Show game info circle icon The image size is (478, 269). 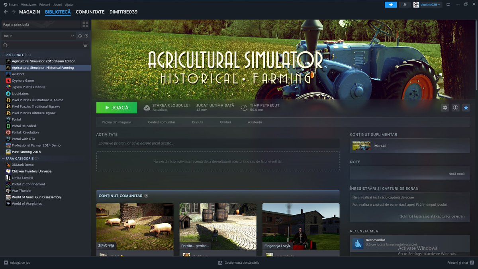[455, 108]
